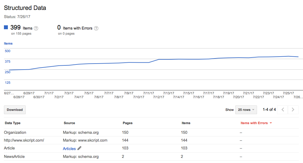Click the Download button

15,110
